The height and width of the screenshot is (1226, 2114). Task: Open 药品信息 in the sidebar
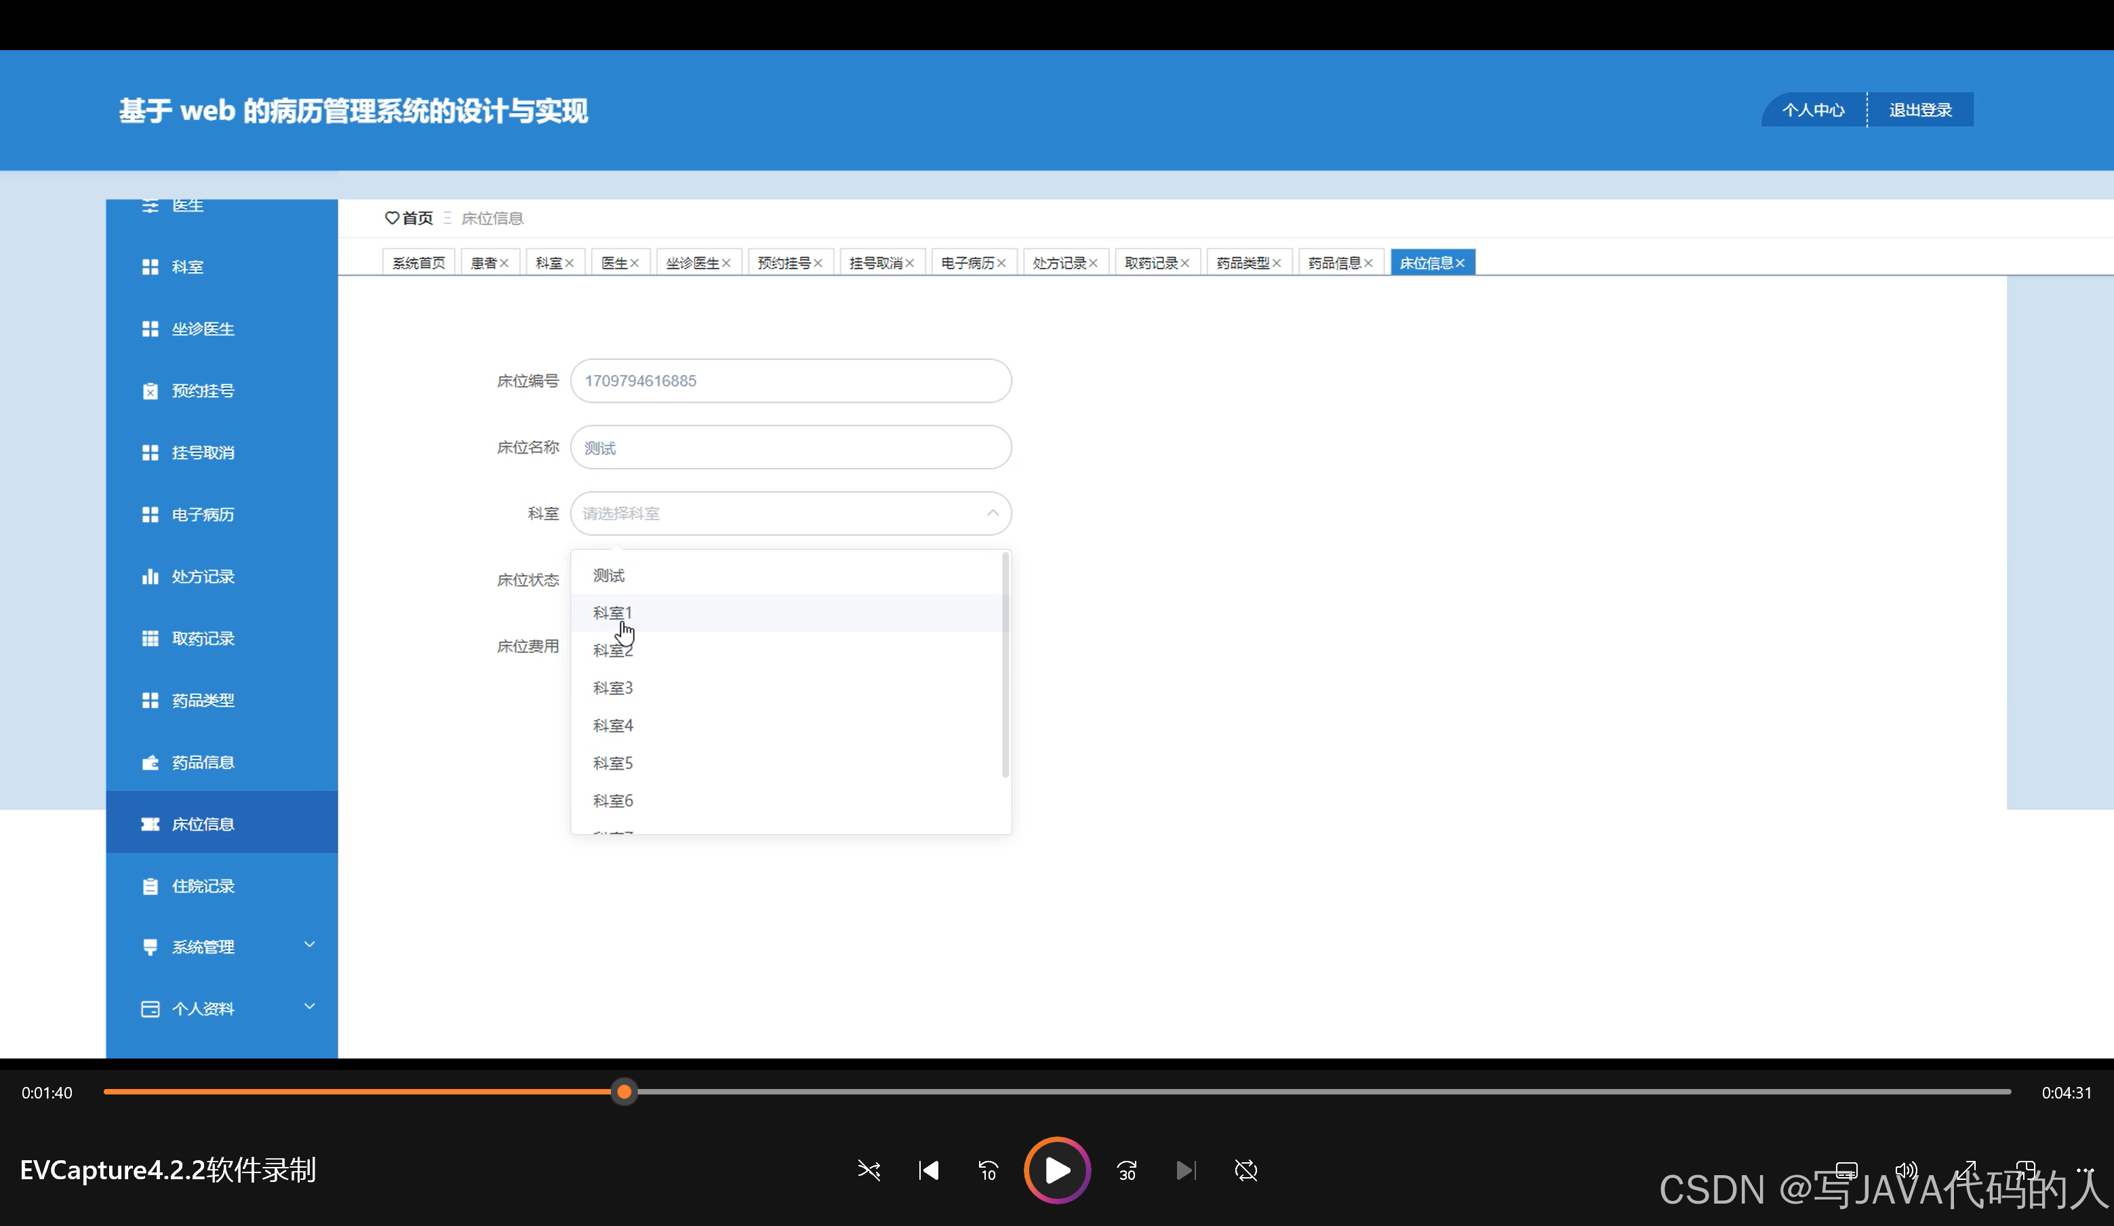click(202, 762)
